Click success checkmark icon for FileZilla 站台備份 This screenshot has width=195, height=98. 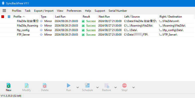click(x=83, y=21)
